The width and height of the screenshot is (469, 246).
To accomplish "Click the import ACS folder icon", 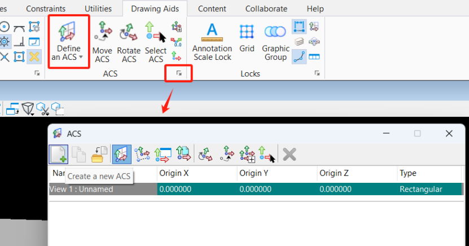I will (x=99, y=154).
